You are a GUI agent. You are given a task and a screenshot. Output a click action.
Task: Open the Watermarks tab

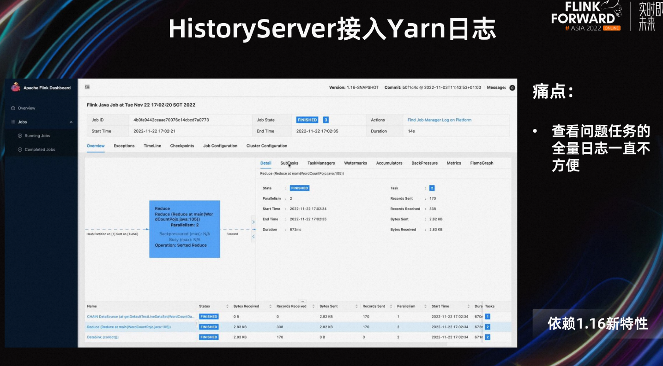356,163
